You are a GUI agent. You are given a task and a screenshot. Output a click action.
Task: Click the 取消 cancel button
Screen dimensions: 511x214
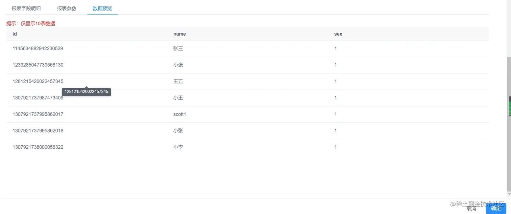click(471, 208)
